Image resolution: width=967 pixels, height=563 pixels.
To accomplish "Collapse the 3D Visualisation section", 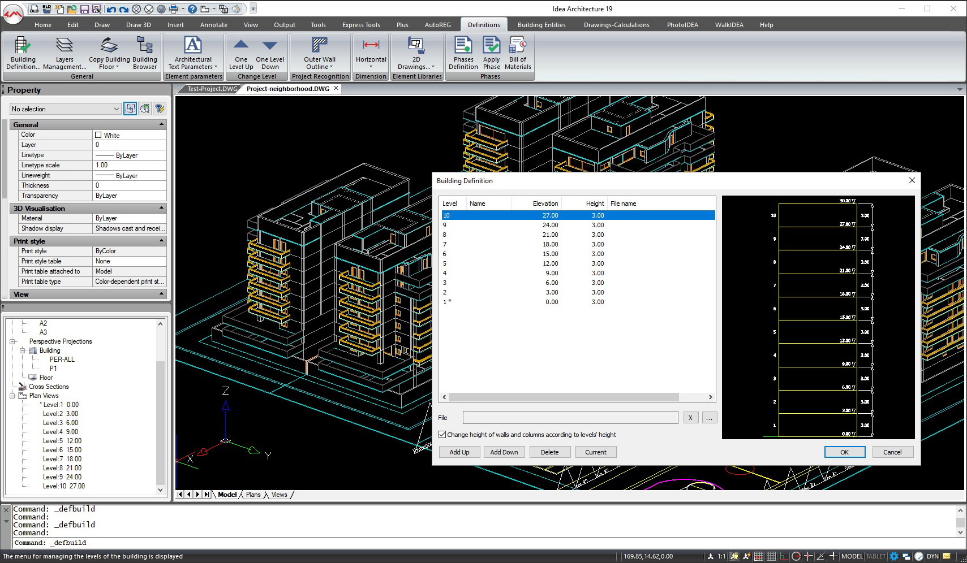I will click(x=161, y=208).
